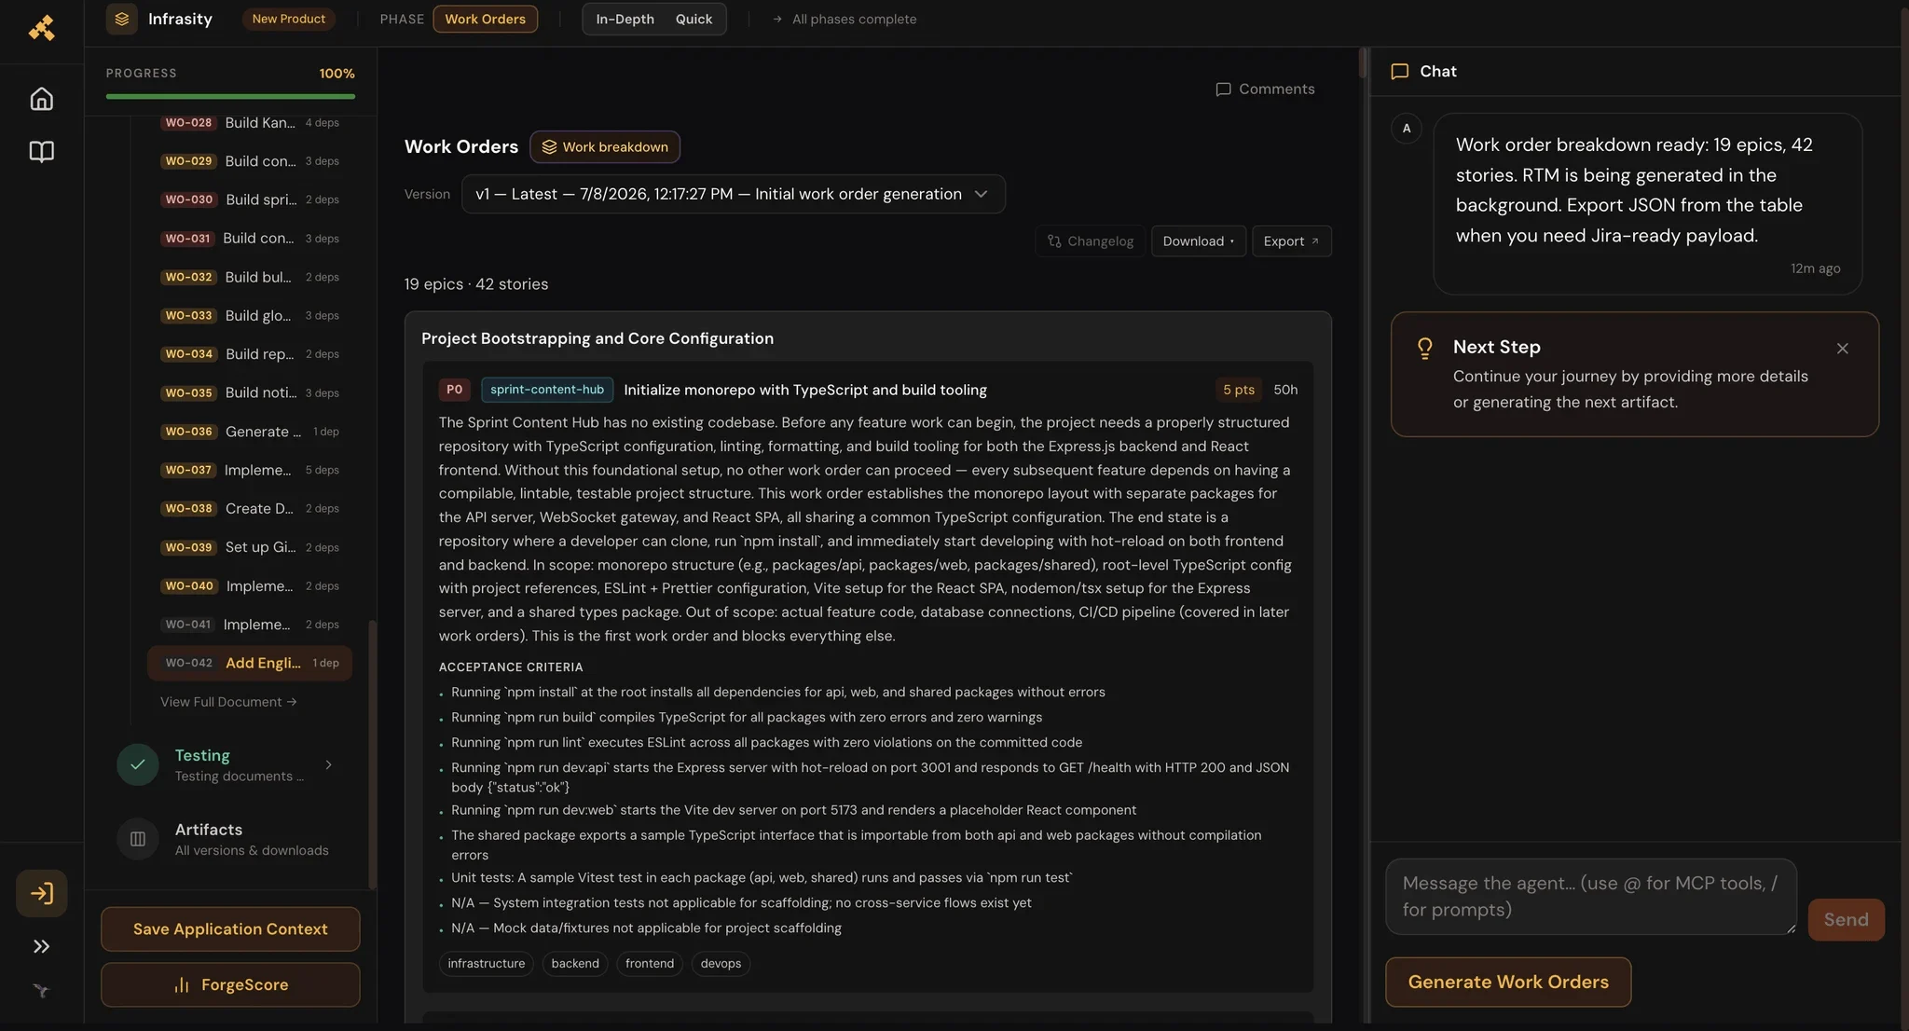Open work order WO-039 Set up Gi...
The image size is (1909, 1031).
(250, 547)
